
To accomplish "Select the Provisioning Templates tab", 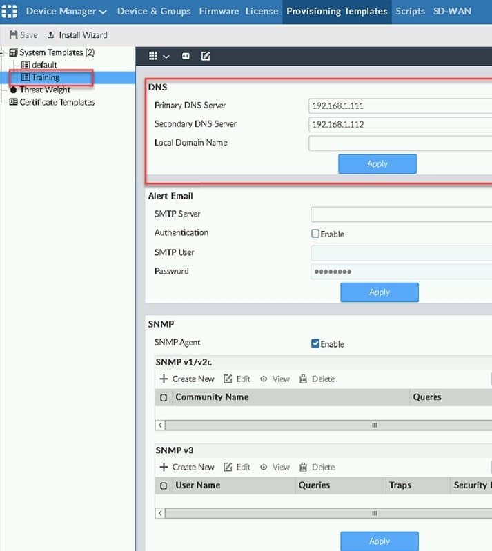I will point(337,11).
